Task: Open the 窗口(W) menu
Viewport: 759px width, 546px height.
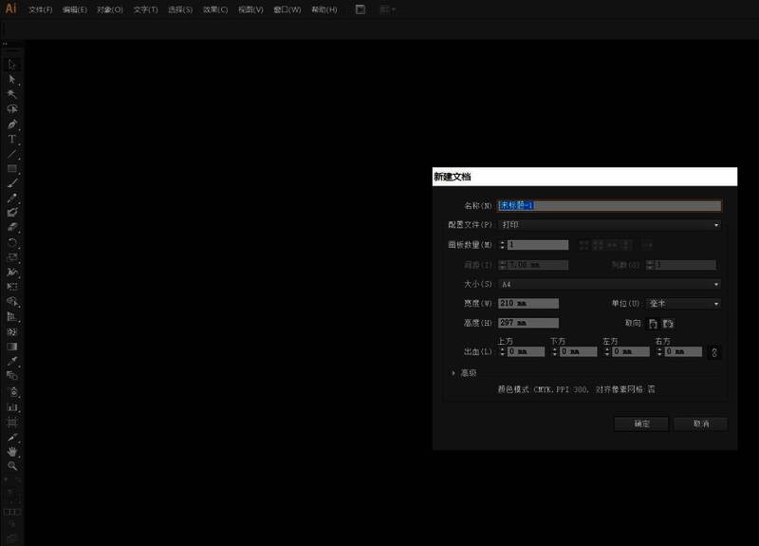Action: click(287, 9)
